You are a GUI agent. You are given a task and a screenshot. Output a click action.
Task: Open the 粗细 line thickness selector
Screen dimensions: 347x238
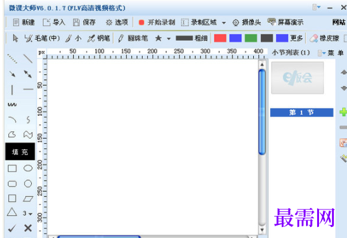(191, 38)
